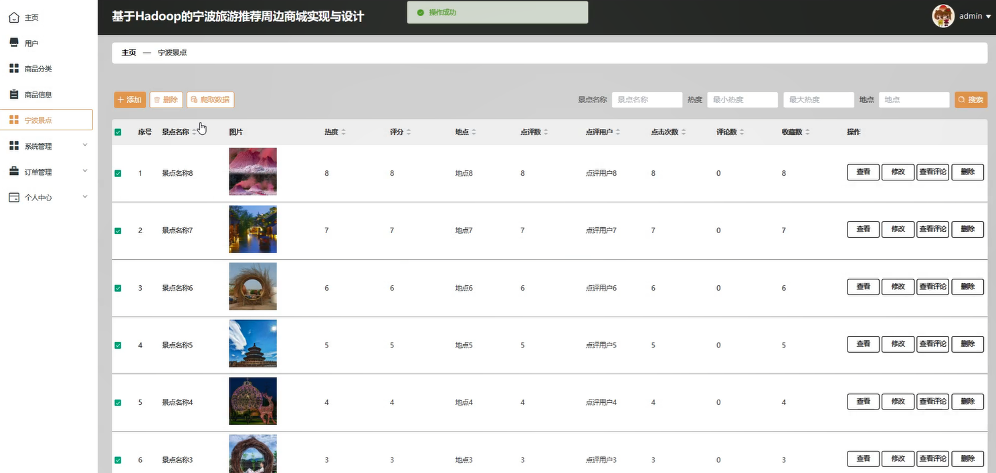This screenshot has width=996, height=473.
Task: Sort by 收藏数 using column arrows
Action: coord(807,132)
